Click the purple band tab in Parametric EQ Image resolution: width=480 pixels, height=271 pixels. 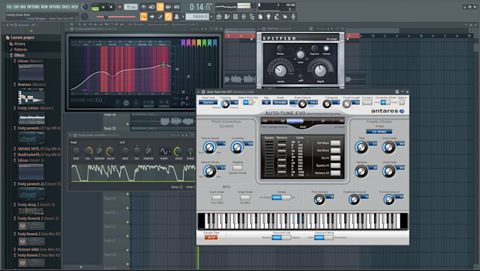click(x=183, y=43)
